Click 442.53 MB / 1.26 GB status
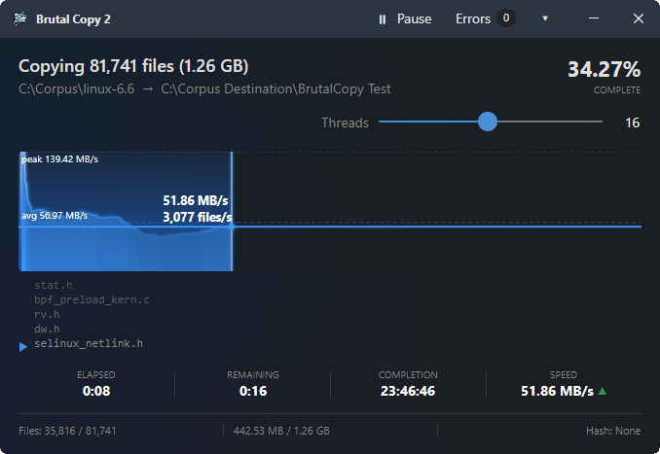 coord(281,431)
